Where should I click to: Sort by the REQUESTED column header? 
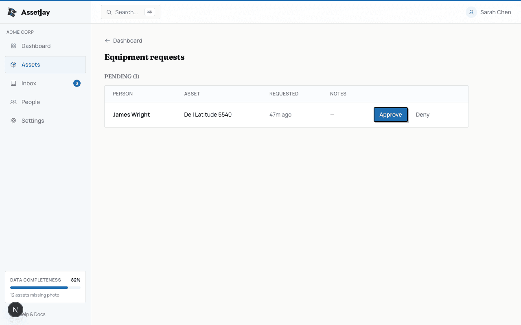[284, 94]
